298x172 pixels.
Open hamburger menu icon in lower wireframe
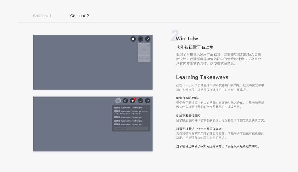(x=141, y=101)
